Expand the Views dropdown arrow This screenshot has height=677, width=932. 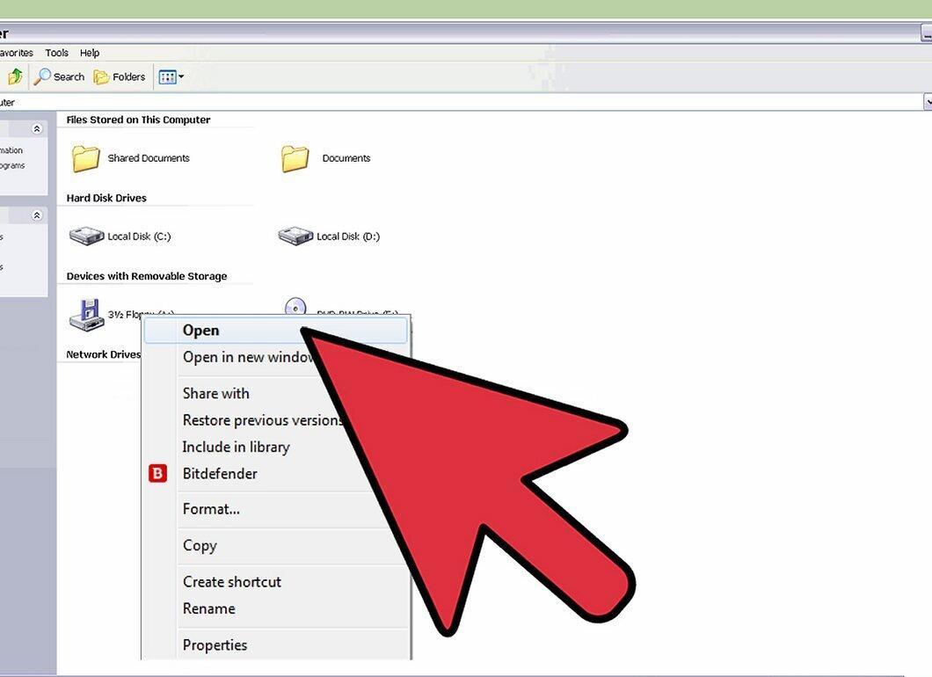pos(181,76)
